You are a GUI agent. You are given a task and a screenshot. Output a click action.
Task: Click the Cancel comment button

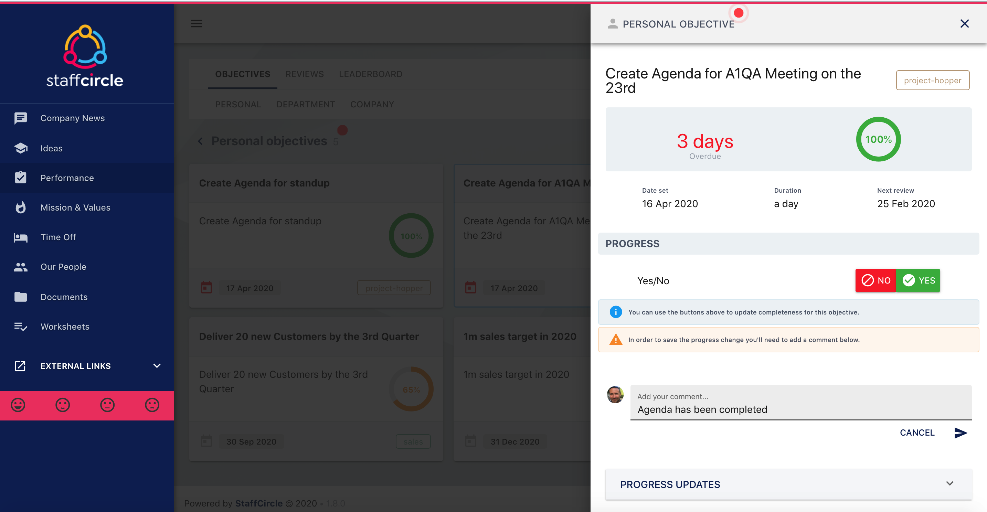tap(917, 433)
